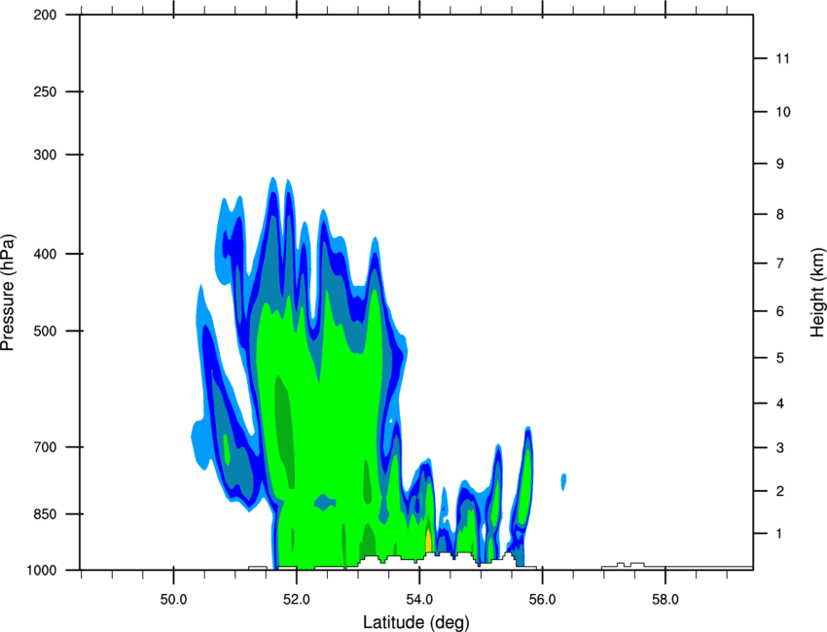Click the 'Latitude (deg)' axis title
Viewport: 827px width, 632px height.
pos(415,622)
